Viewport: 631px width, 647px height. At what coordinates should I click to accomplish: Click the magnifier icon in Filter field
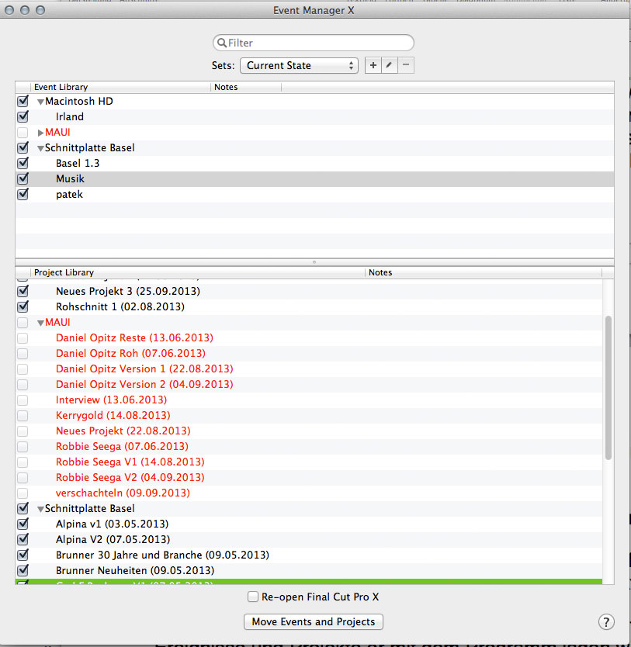[222, 43]
